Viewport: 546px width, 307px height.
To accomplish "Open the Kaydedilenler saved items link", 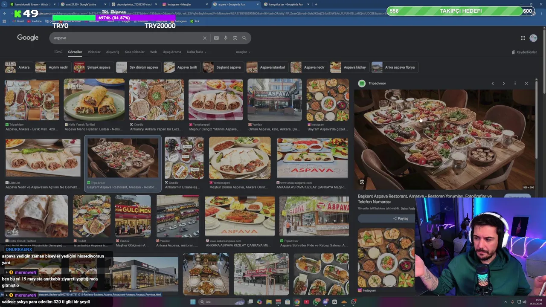I will coord(524,52).
